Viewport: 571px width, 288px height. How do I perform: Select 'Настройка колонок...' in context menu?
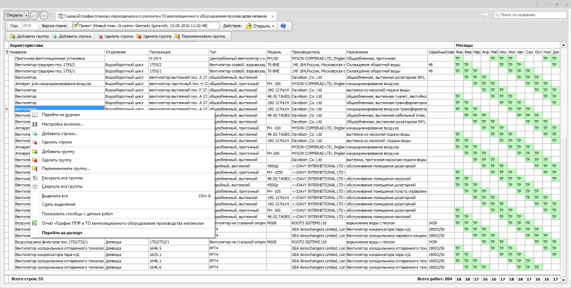(63, 124)
